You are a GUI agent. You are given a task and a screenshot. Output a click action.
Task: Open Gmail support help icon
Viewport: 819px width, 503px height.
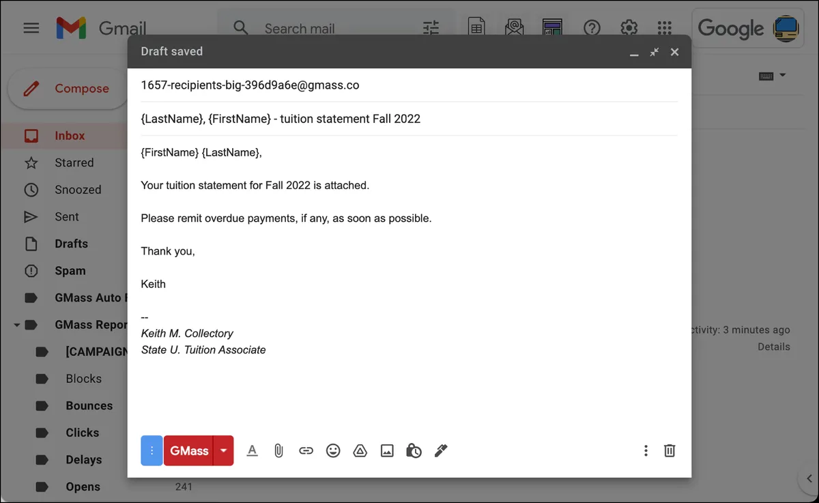tap(592, 28)
